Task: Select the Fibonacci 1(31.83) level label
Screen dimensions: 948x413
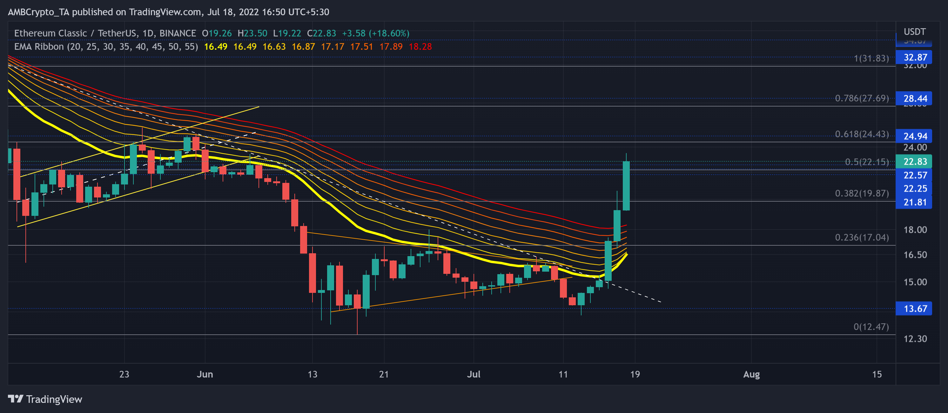Action: click(871, 58)
